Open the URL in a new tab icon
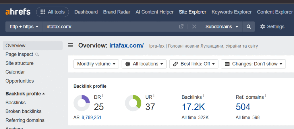Image resolution: width=294 pixels, height=129 pixels. pos(181,27)
